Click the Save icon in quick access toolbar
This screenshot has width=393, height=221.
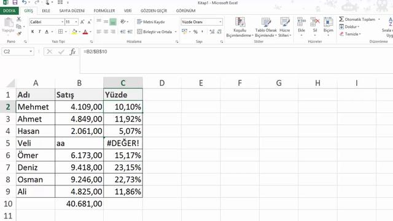[x=15, y=2]
